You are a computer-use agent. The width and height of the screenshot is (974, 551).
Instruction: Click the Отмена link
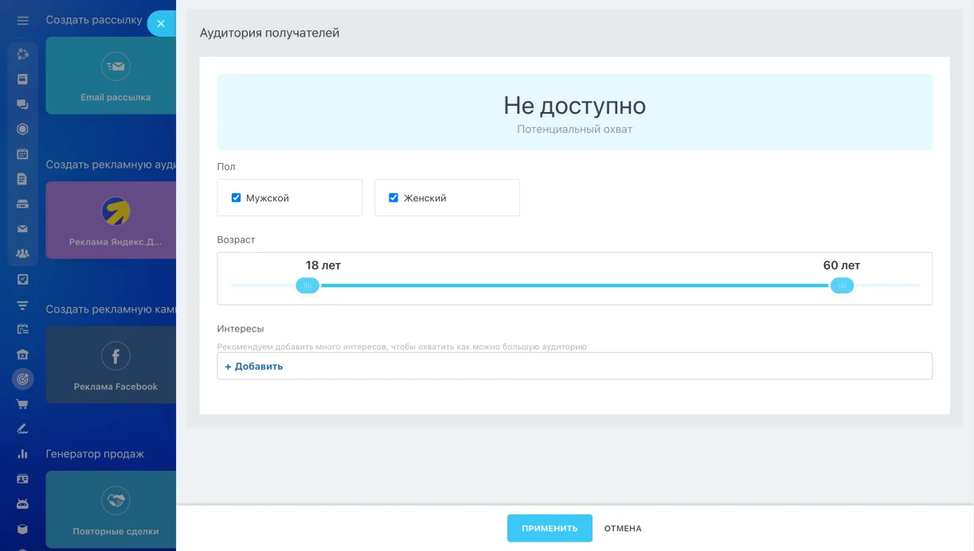pyautogui.click(x=622, y=529)
